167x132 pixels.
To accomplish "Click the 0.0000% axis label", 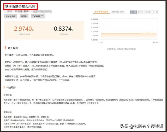I will tap(94, 40).
